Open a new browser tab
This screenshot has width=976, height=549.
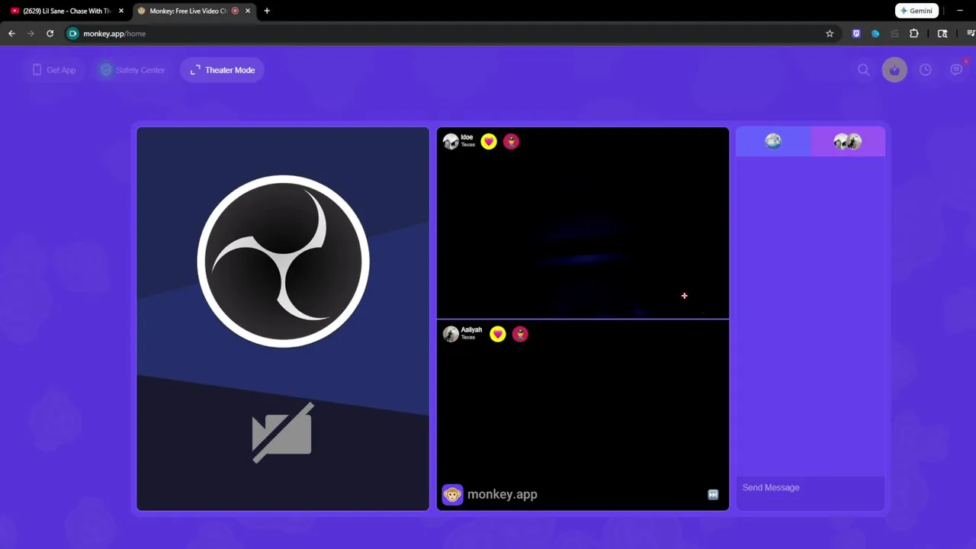tap(267, 11)
